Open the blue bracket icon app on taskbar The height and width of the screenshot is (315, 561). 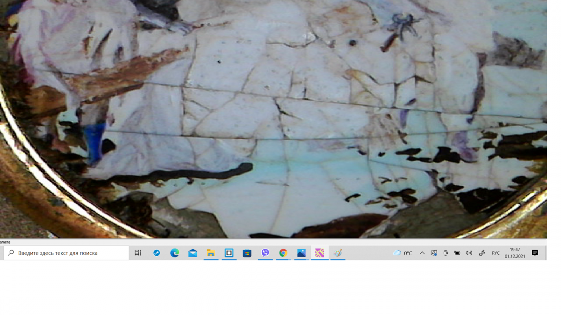[x=229, y=253]
